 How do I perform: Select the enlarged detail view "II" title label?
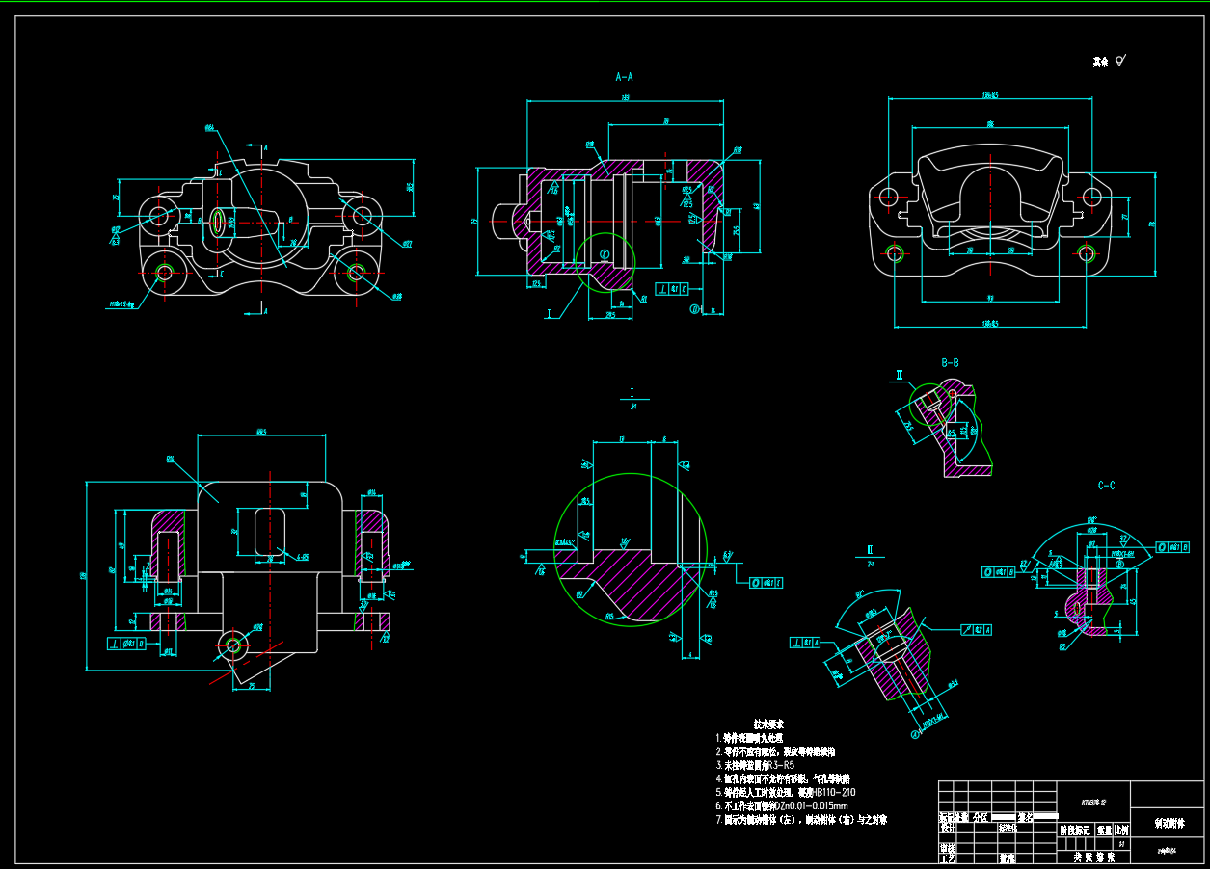point(870,551)
